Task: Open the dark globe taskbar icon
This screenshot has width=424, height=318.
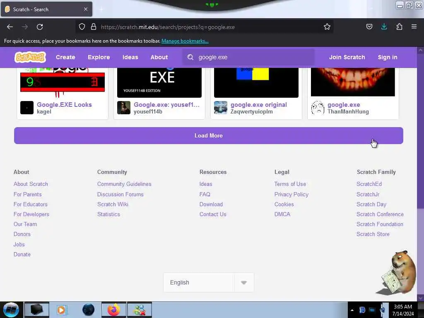Action: [x=89, y=310]
